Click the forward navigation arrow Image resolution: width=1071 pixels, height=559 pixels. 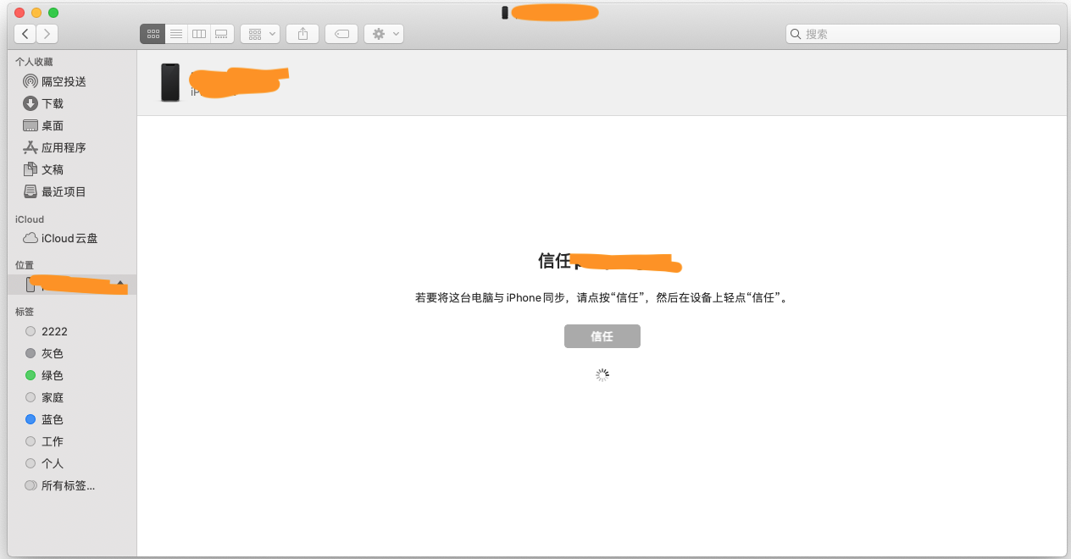pyautogui.click(x=47, y=34)
